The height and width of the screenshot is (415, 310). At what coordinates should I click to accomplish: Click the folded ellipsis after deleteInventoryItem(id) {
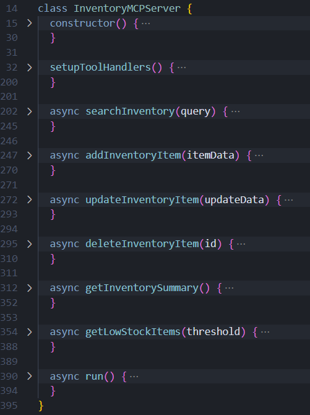click(x=241, y=244)
